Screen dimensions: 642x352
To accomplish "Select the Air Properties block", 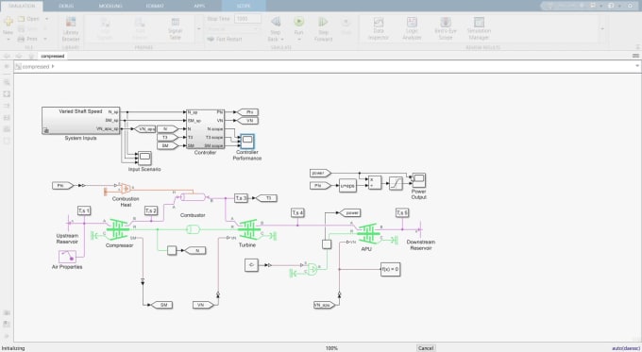I will click(67, 257).
